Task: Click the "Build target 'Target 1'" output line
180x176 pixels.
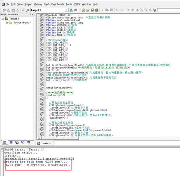Action: click(24, 149)
